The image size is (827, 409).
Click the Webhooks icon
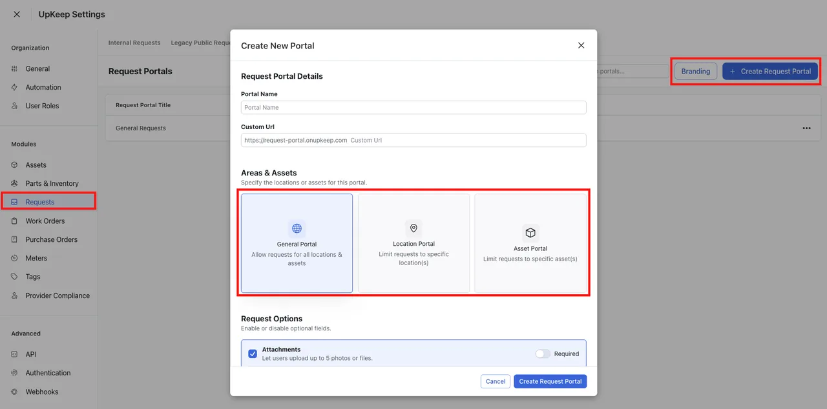click(15, 392)
